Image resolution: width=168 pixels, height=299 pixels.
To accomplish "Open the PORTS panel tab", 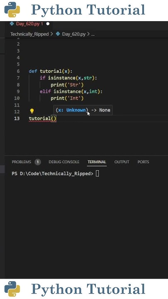I will (x=143, y=162).
